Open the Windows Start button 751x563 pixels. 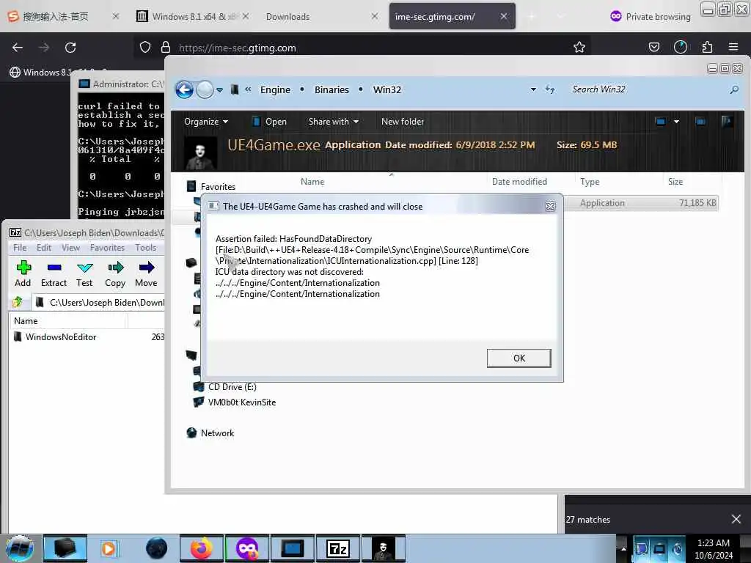20,548
